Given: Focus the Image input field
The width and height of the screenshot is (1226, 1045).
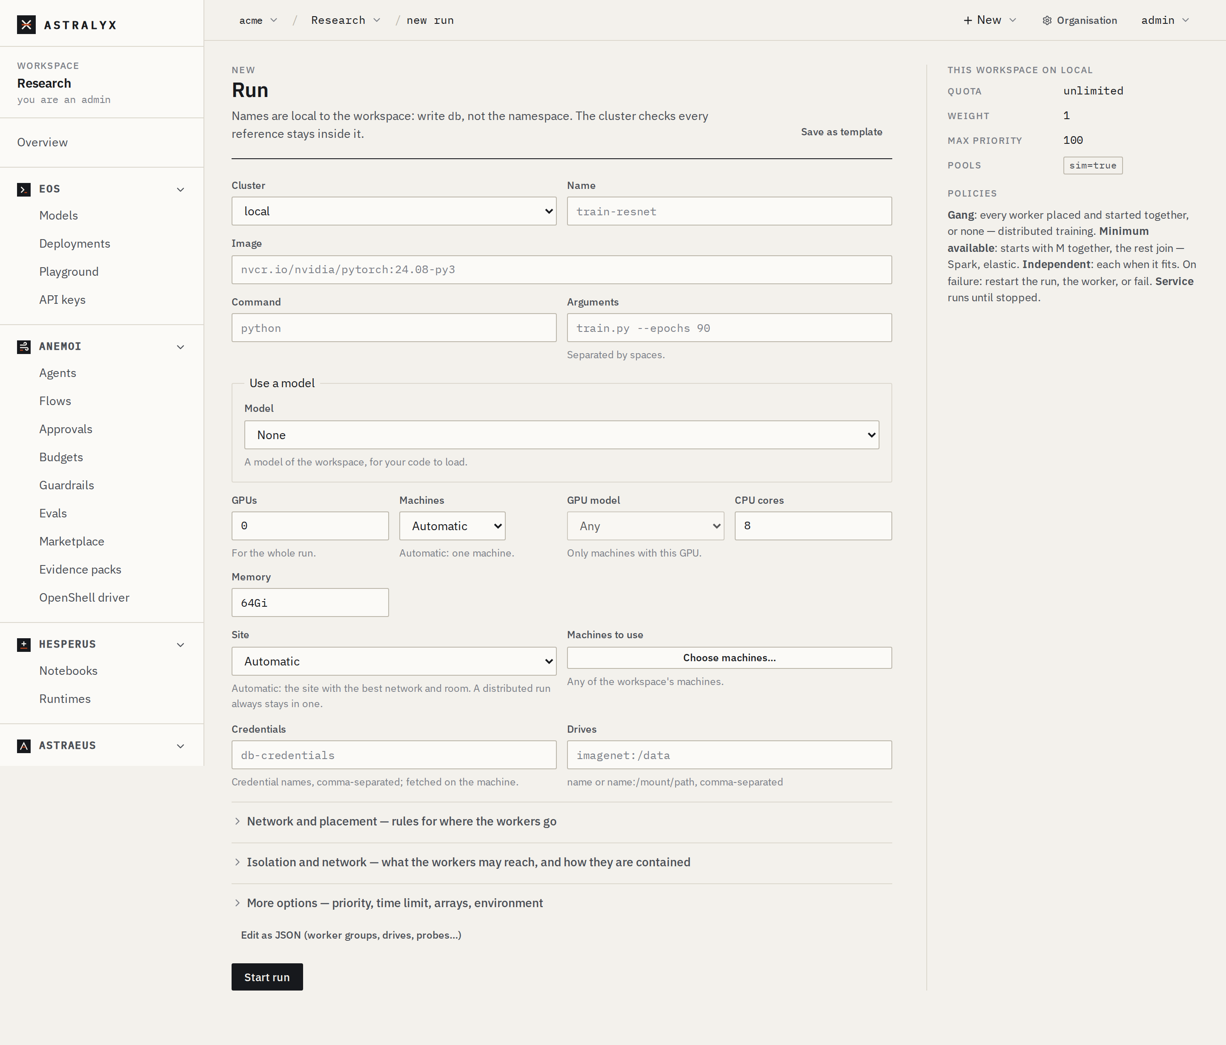Looking at the screenshot, I should click(561, 270).
